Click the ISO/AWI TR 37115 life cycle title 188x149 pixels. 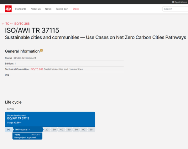tap(18, 118)
